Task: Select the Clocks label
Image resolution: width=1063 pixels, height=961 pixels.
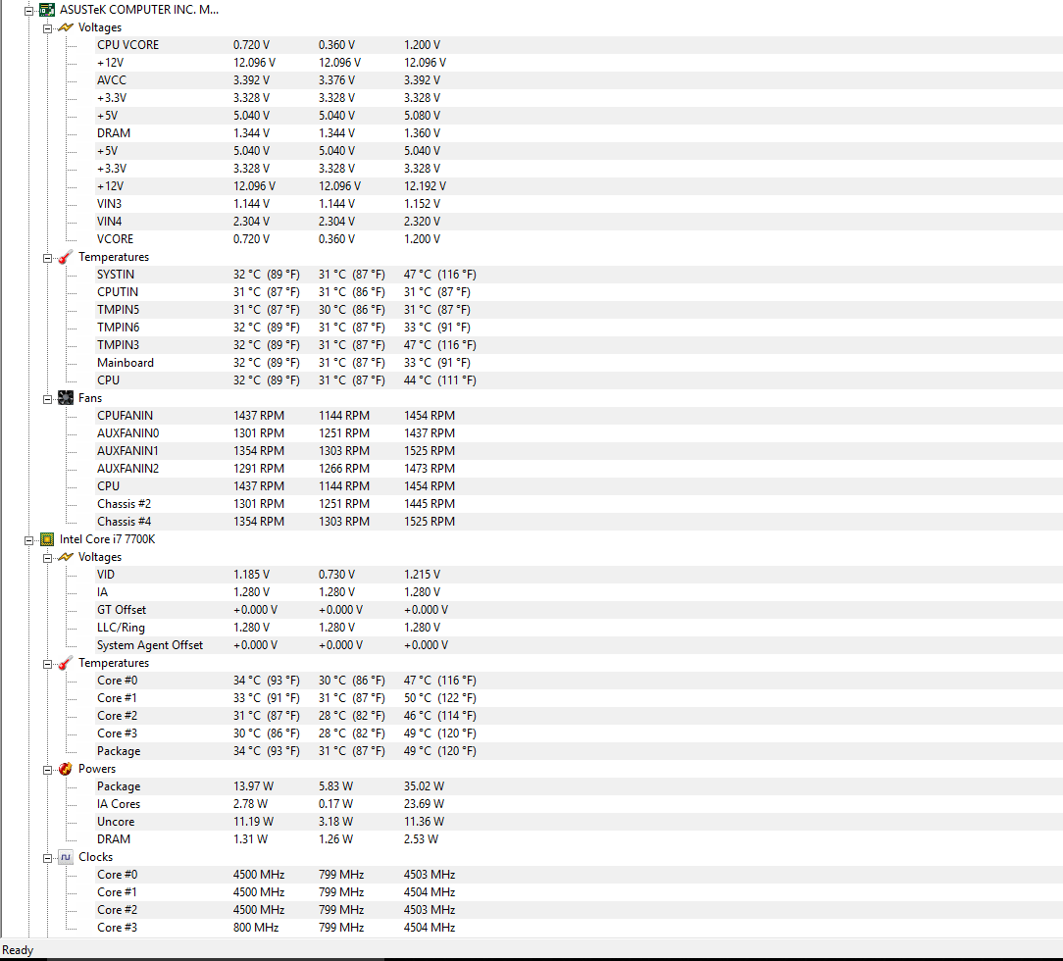Action: point(95,857)
